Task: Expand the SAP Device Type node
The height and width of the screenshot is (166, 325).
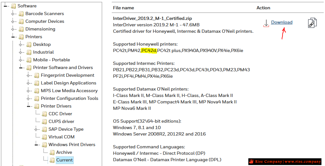Action: (x=36, y=129)
